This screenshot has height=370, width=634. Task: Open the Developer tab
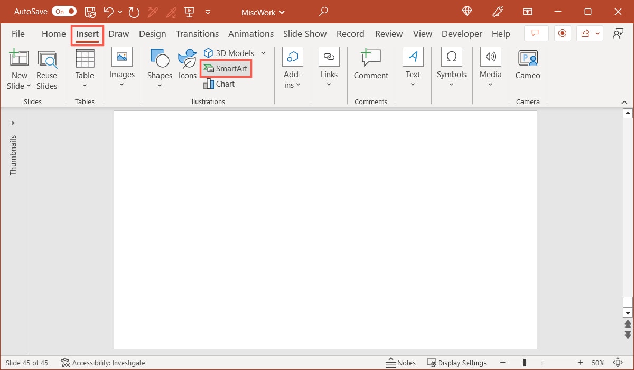point(462,33)
